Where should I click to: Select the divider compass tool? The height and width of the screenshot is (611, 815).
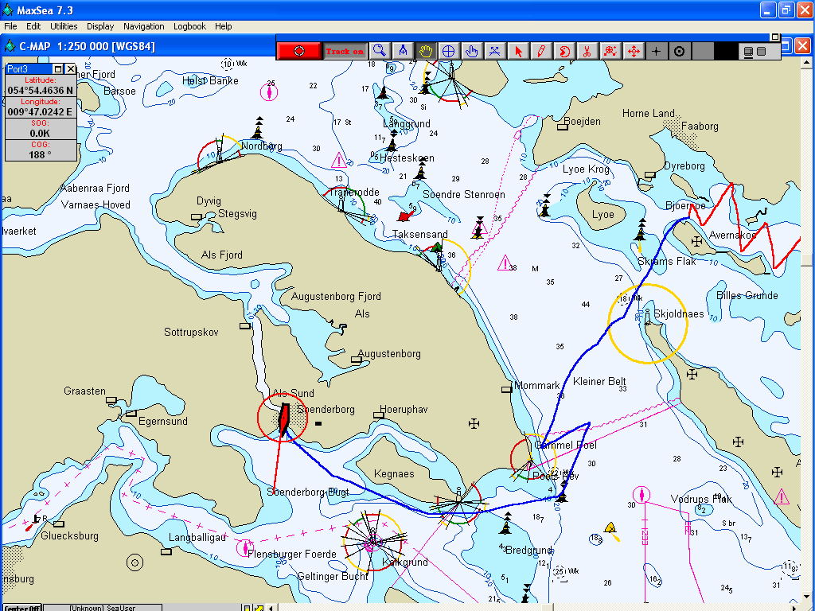403,51
